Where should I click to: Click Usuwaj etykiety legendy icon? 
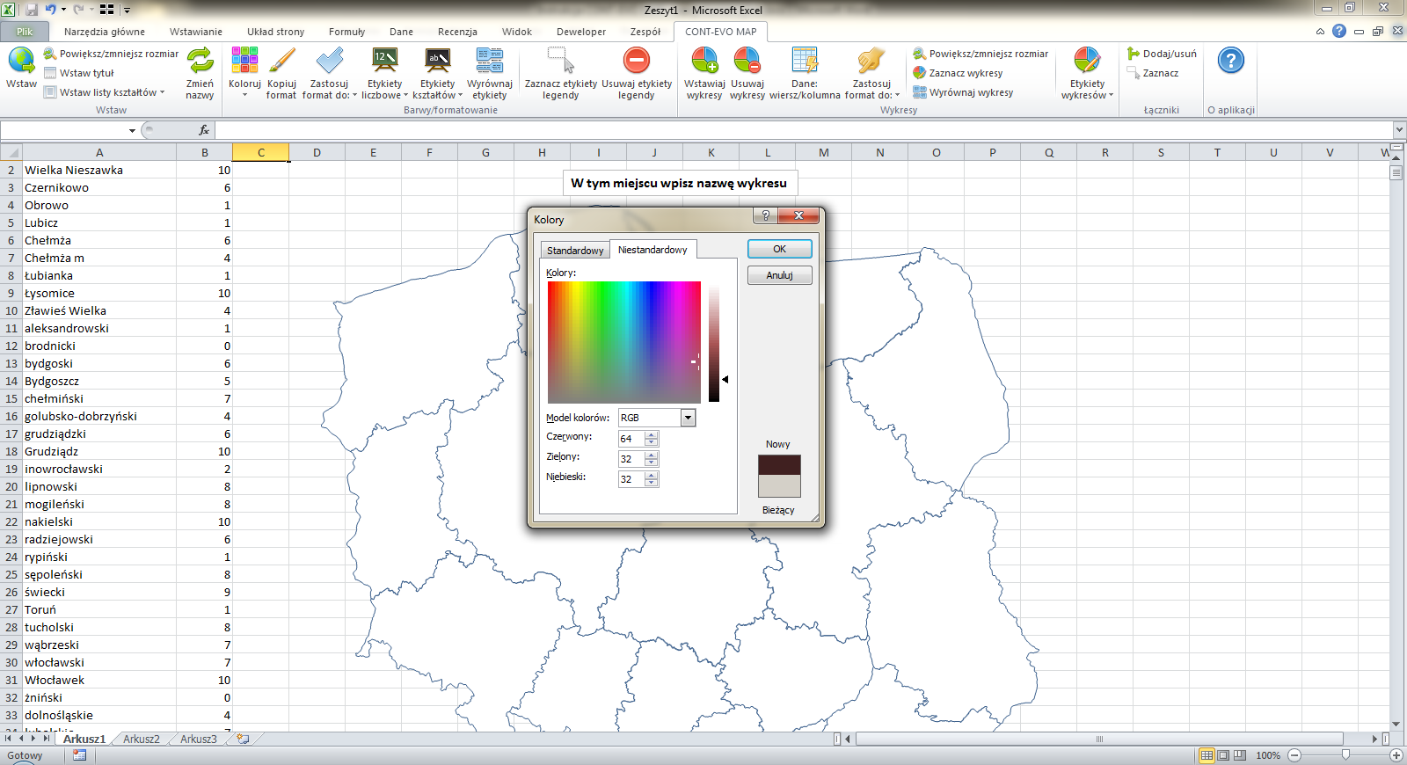pos(637,61)
